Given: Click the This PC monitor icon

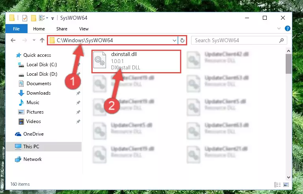Looking at the screenshot, I should pyautogui.click(x=18, y=147).
